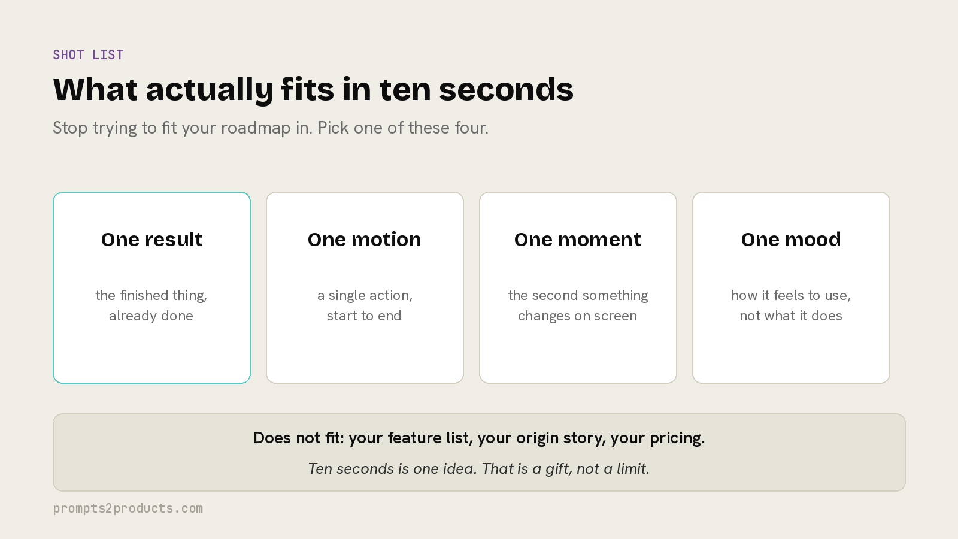Select the One mood card
Screen dimensions: 958x539
pos(791,287)
